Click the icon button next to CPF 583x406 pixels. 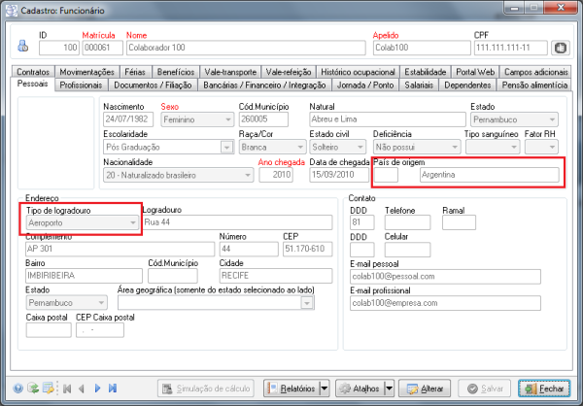[x=560, y=47]
